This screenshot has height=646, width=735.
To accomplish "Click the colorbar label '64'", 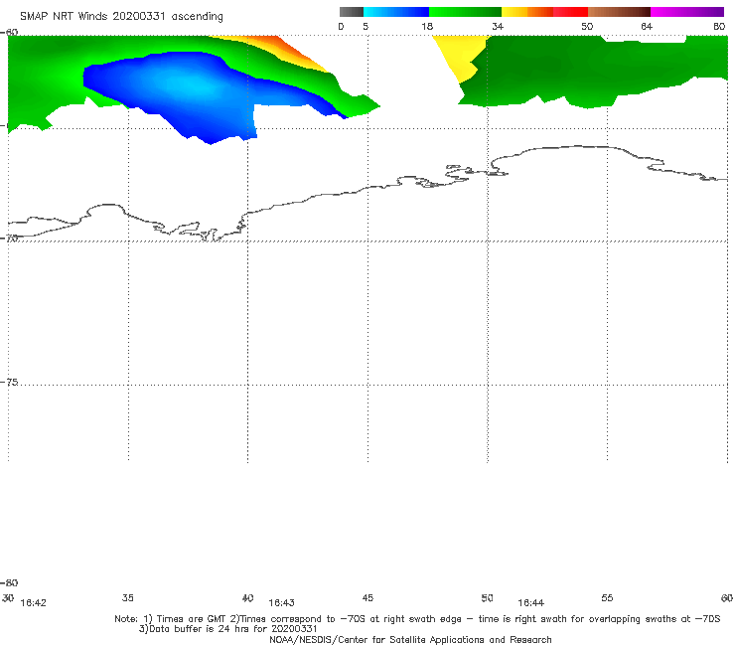I will point(647,27).
